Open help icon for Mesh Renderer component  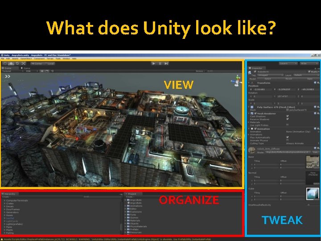coord(315,113)
